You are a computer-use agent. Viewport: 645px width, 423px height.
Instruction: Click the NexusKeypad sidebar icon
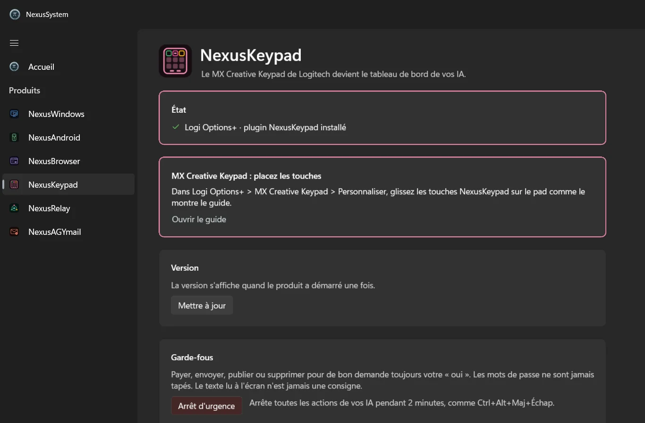[x=15, y=184]
